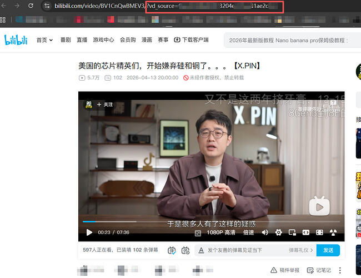Click the 5.7万 play count

89,78
